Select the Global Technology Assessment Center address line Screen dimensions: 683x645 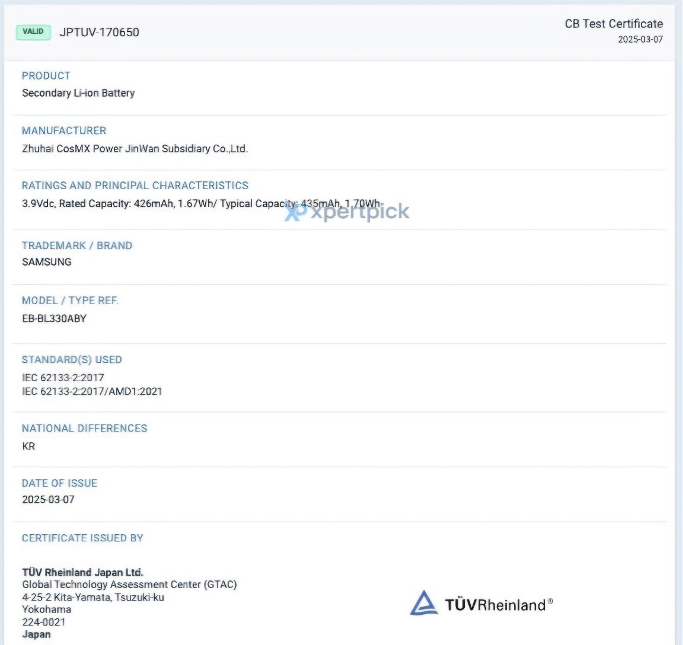click(x=129, y=585)
